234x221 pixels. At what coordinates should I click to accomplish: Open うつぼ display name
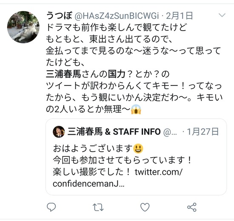pos(59,15)
